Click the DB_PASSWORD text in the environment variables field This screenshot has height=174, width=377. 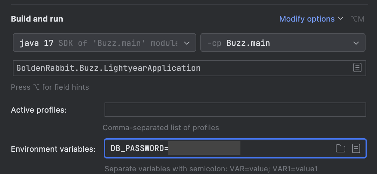point(138,148)
